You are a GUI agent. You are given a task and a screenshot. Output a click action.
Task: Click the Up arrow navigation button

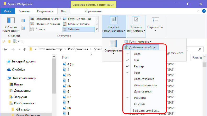tap(24, 49)
